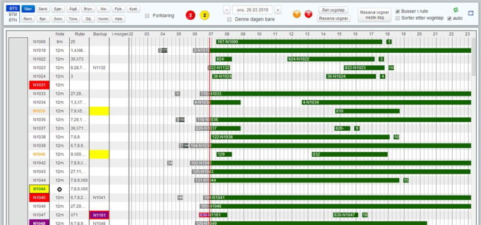481x225 pixels.
Task: Click the pink 830-N1161 schedule bar
Action: [213, 215]
